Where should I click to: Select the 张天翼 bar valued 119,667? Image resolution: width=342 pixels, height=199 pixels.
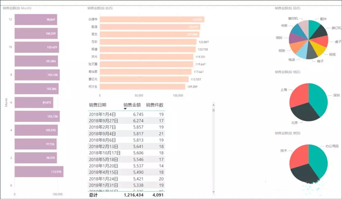(147, 64)
